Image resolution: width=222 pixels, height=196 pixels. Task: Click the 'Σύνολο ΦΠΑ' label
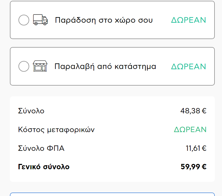point(41,148)
